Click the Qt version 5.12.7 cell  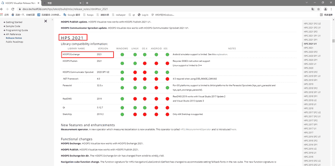click(x=100, y=107)
